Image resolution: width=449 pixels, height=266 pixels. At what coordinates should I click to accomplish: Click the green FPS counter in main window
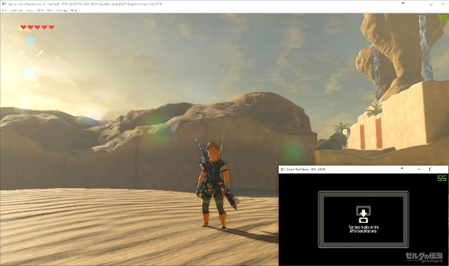442,19
